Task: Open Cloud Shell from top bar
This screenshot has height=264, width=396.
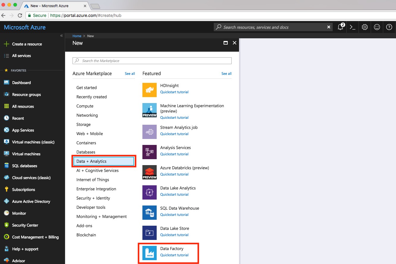Action: coord(353,27)
